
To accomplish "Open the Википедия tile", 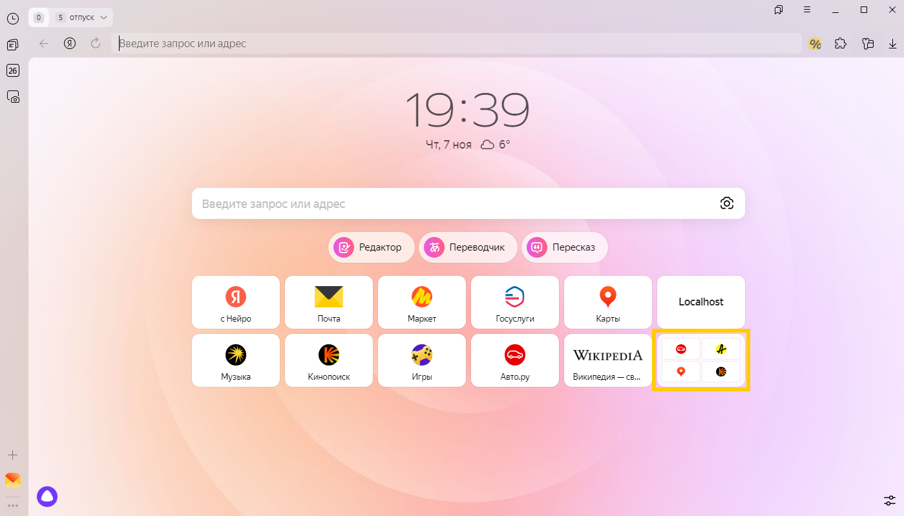I will (x=608, y=360).
